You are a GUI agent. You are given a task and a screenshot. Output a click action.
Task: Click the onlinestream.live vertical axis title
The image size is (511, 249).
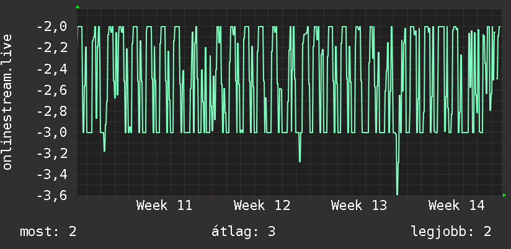click(x=7, y=102)
